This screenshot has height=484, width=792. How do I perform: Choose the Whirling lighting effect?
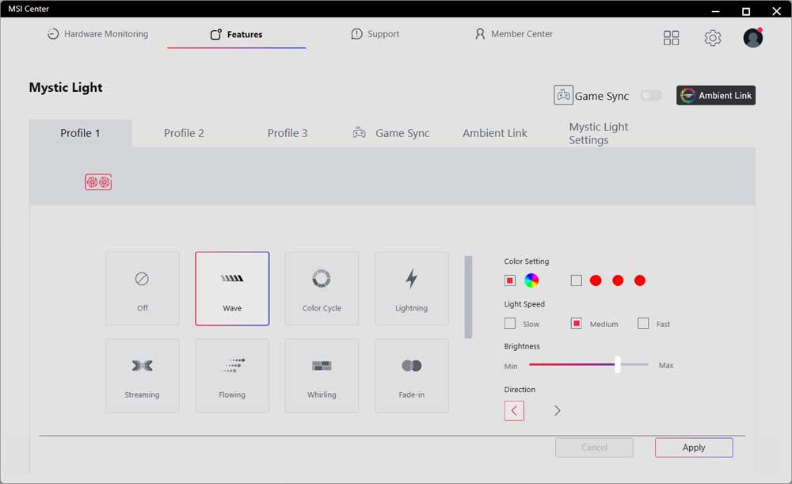[322, 375]
